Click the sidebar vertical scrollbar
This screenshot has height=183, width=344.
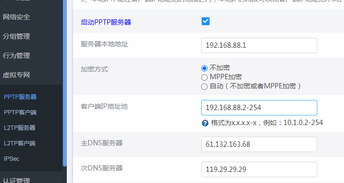(65, 83)
